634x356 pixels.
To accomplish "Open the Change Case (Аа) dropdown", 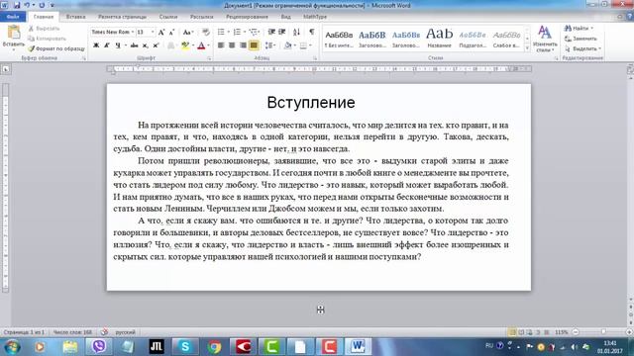I will (188, 32).
